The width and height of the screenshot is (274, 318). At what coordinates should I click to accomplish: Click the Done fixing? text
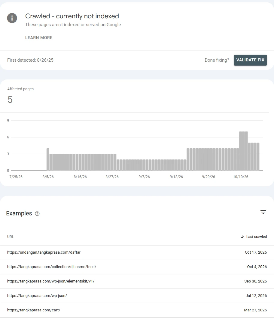pyautogui.click(x=217, y=60)
